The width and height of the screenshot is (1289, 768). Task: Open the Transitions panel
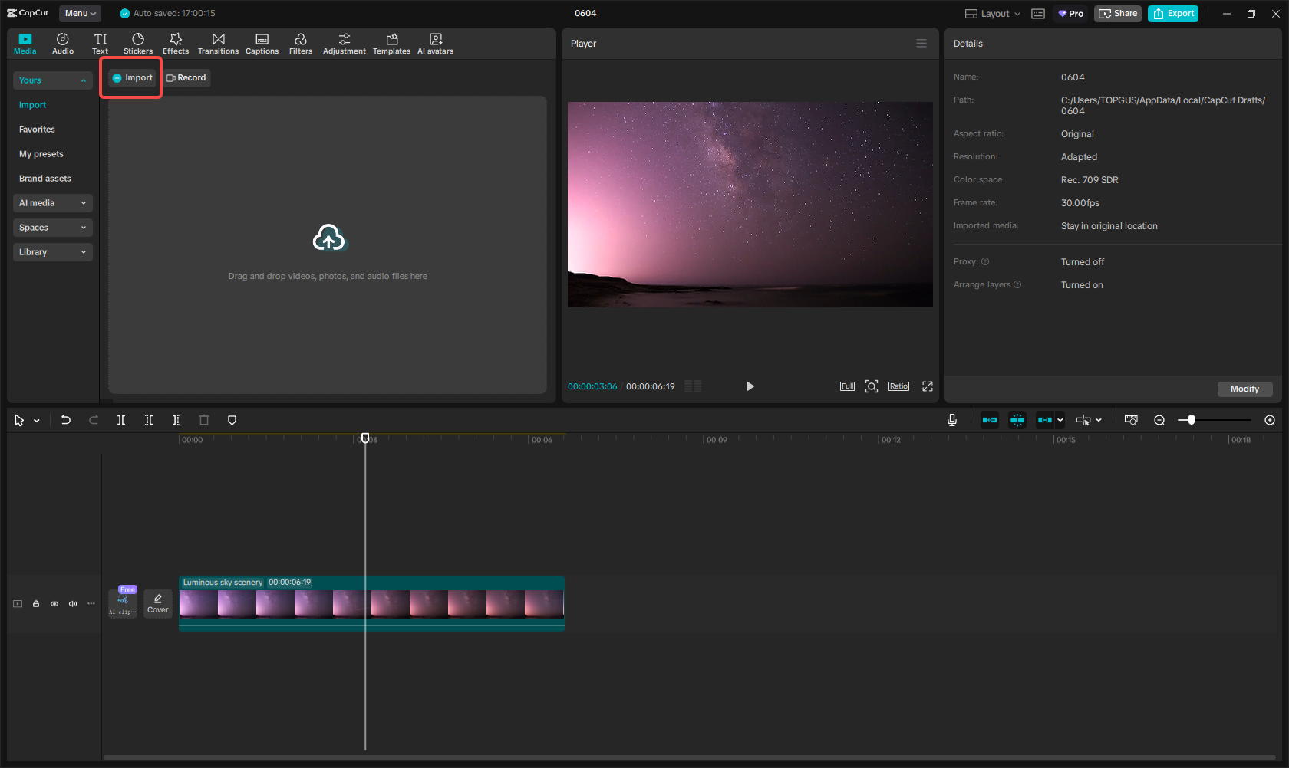(x=218, y=43)
